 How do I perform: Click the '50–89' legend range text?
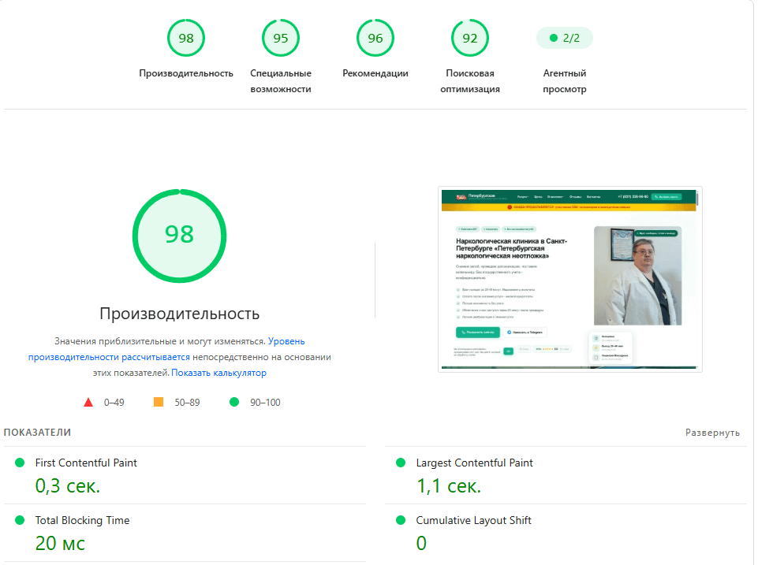187,402
